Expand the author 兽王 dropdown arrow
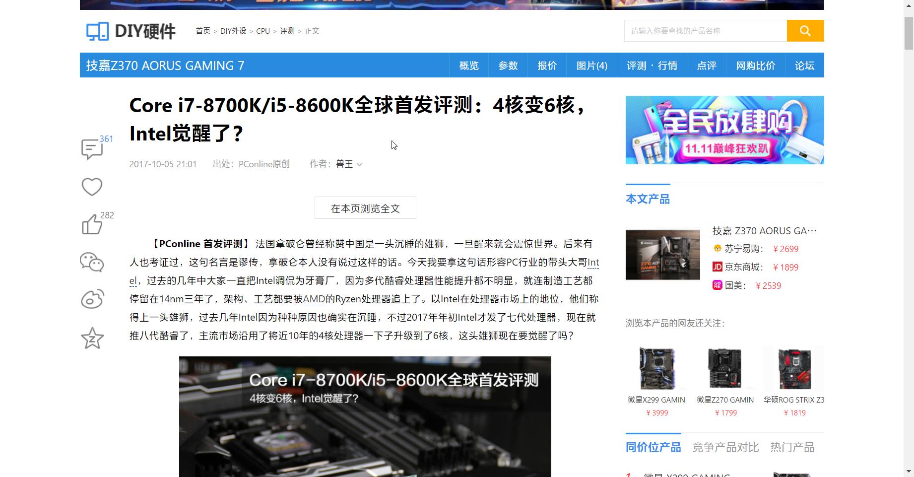914x477 pixels. pyautogui.click(x=360, y=164)
